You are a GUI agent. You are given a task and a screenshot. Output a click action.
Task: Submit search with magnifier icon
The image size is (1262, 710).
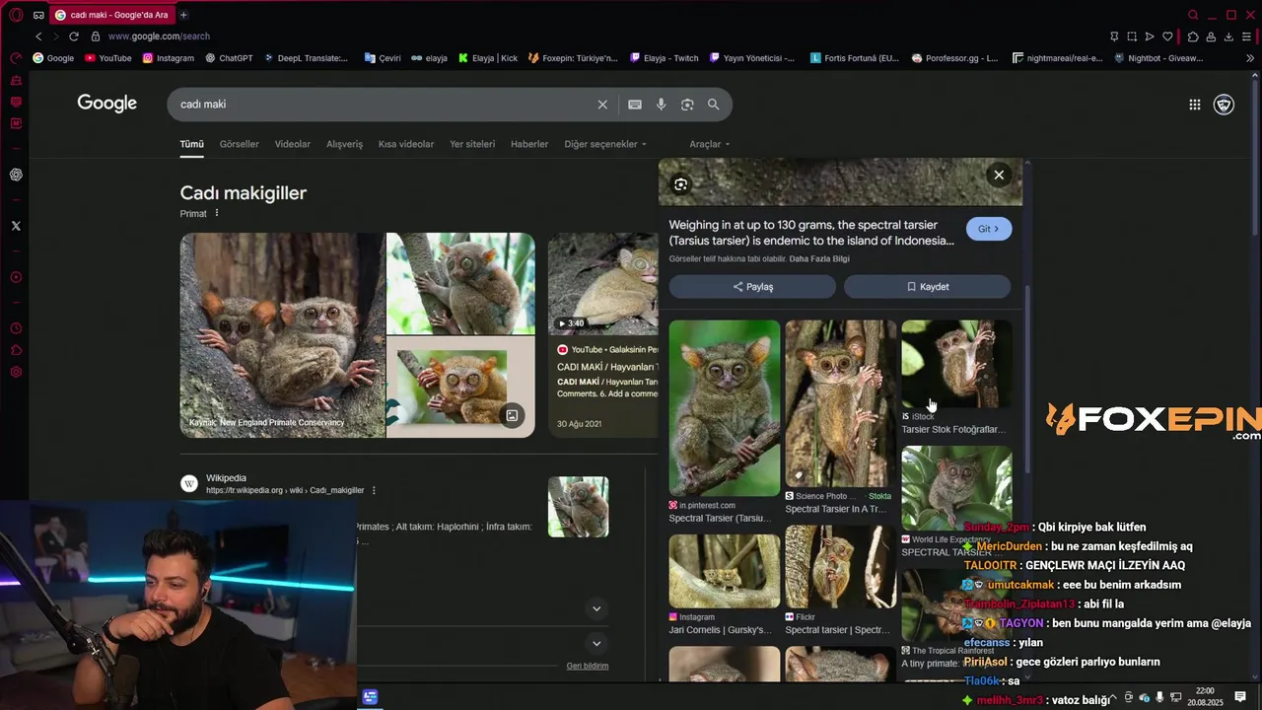pyautogui.click(x=714, y=105)
